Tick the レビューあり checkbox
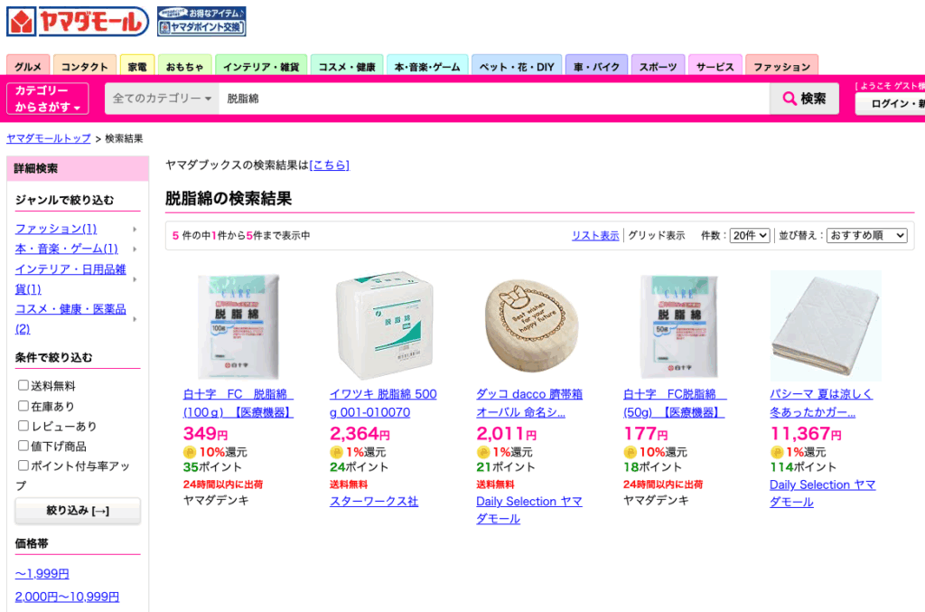Viewport: 925px width, 612px height. [x=23, y=426]
